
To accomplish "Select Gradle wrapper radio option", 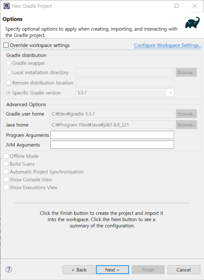I will tap(8, 63).
